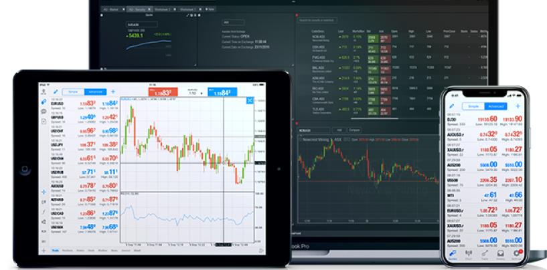Click the chat bubble icon in tablet sidebar

(x=44, y=112)
